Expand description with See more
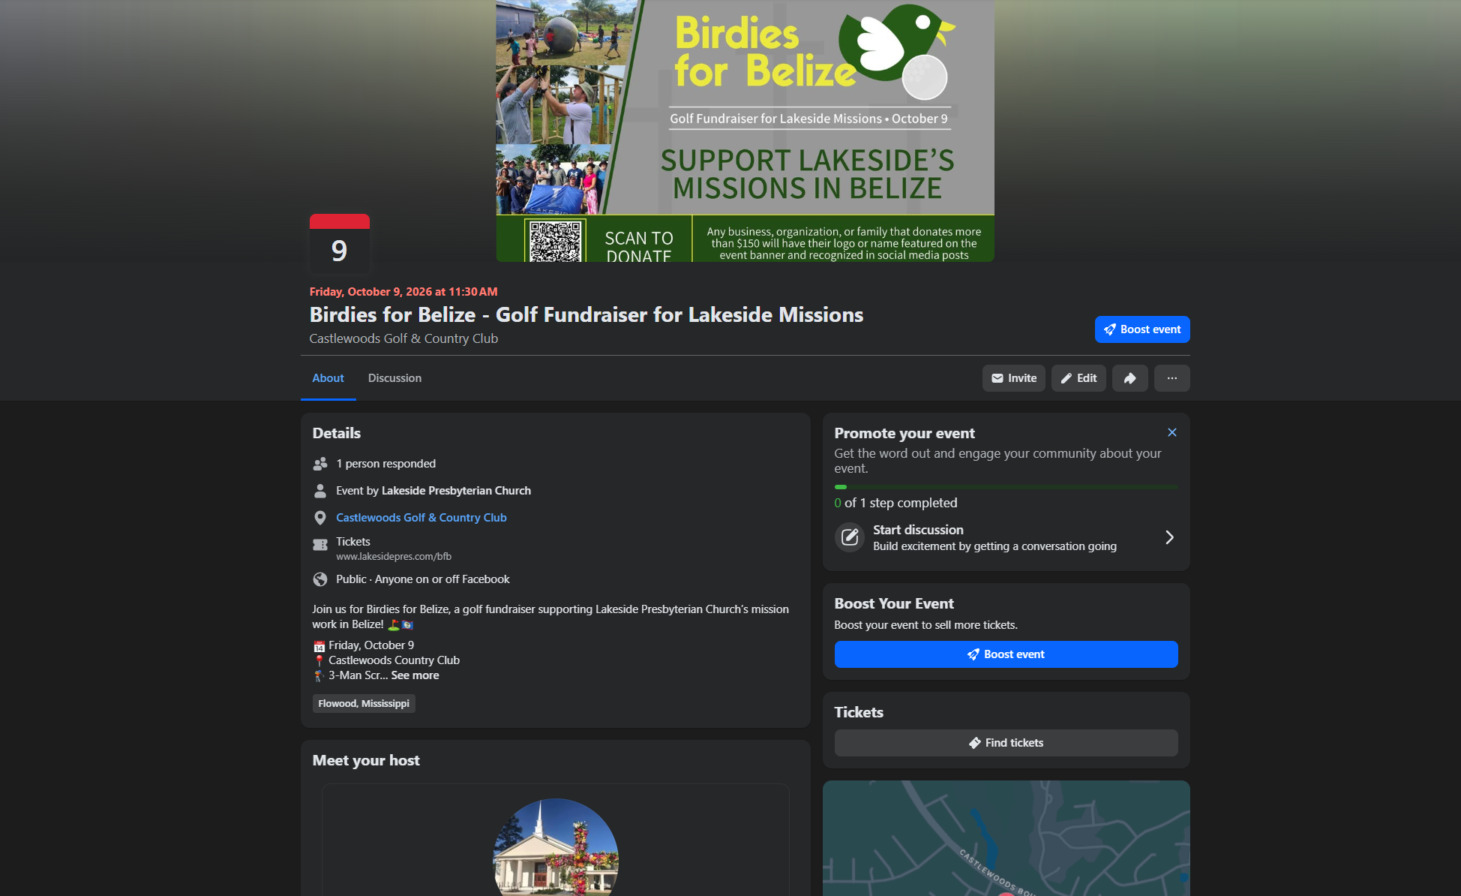1461x896 pixels. [x=415, y=675]
